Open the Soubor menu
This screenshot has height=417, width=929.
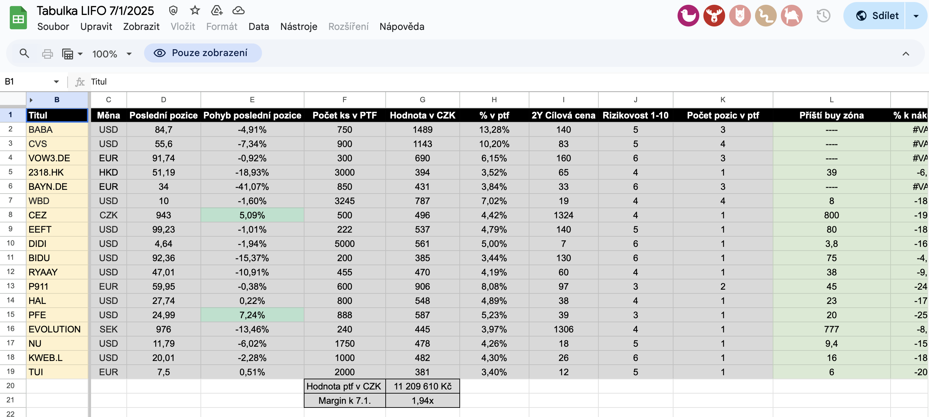pos(53,27)
